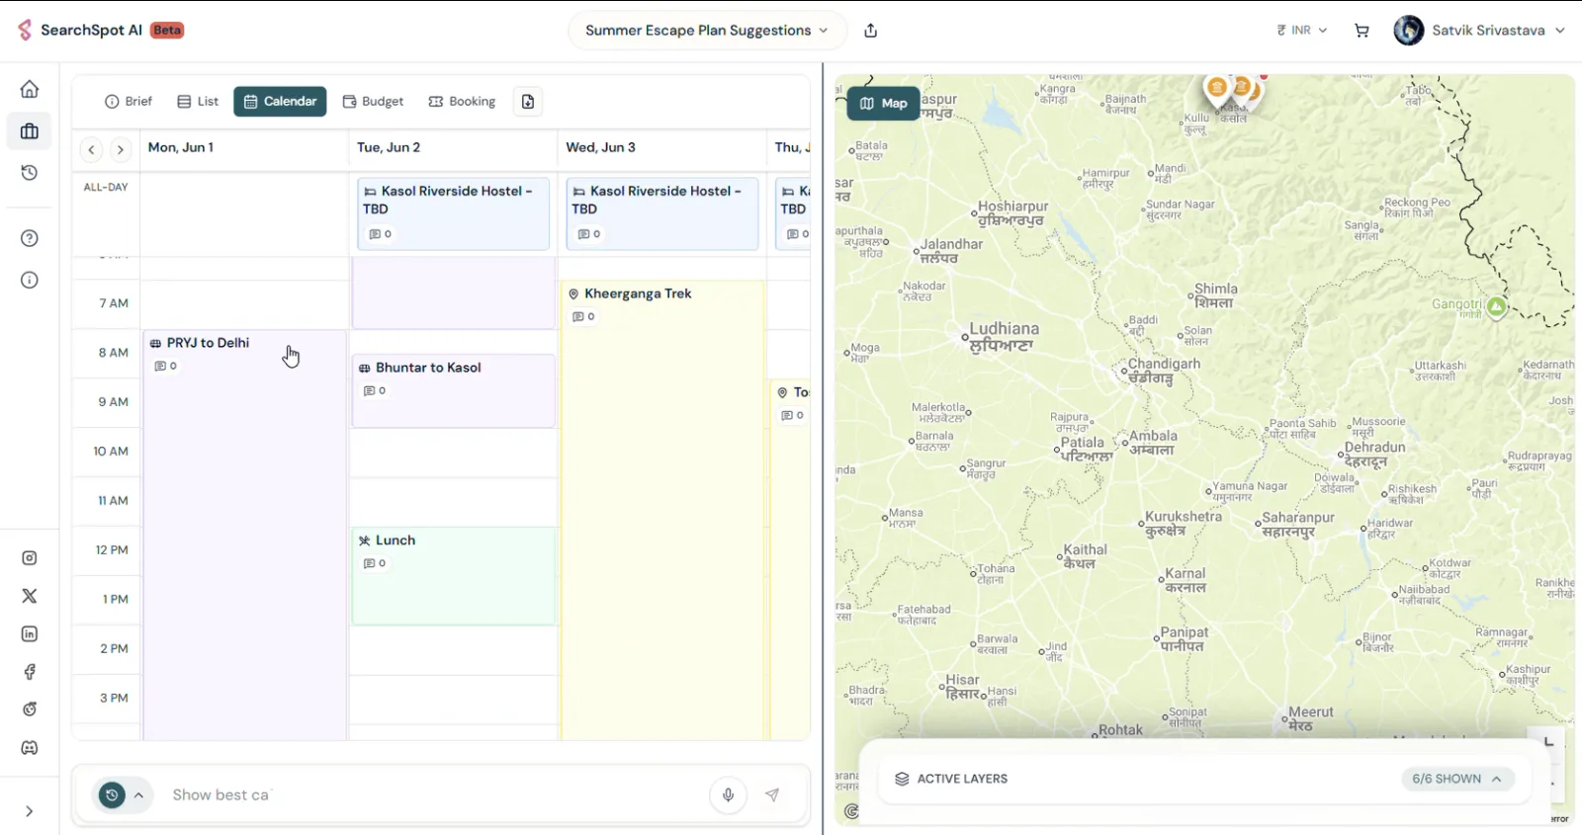Open the Discord link icon
Screen dimensions: 1582x835
coord(30,748)
